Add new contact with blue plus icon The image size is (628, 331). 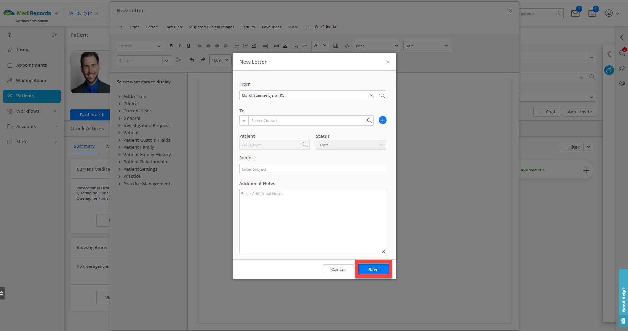[x=383, y=120]
